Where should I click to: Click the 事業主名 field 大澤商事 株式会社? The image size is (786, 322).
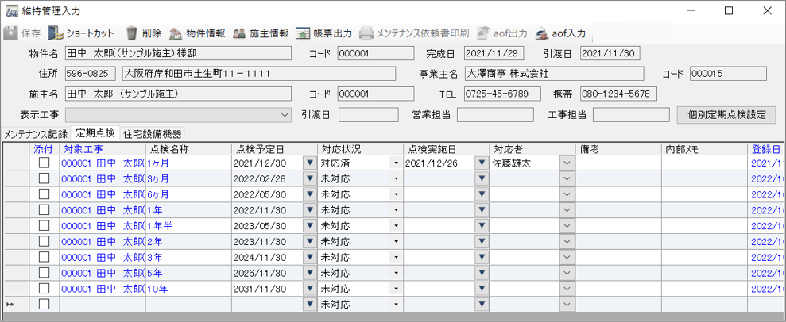coord(555,74)
